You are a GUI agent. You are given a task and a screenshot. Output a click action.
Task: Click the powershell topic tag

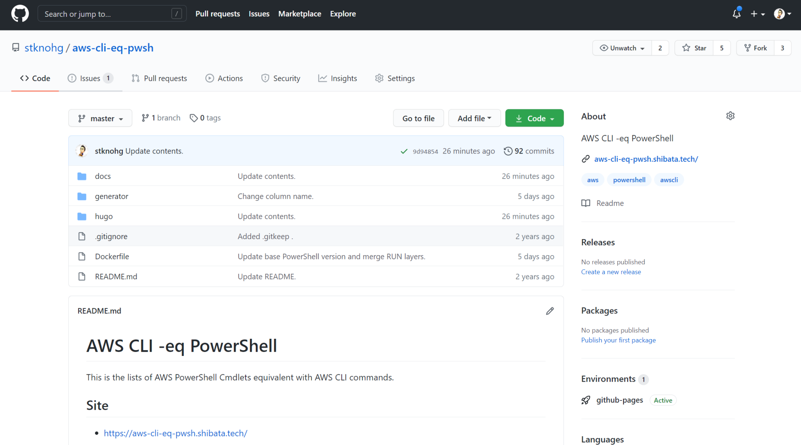click(x=629, y=180)
